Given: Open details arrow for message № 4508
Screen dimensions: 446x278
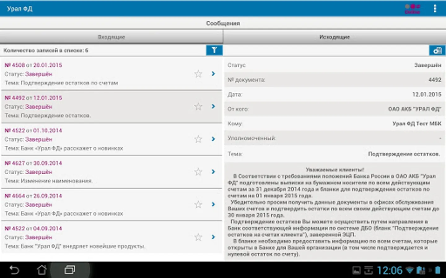Looking at the screenshot, I should pyautogui.click(x=213, y=74).
